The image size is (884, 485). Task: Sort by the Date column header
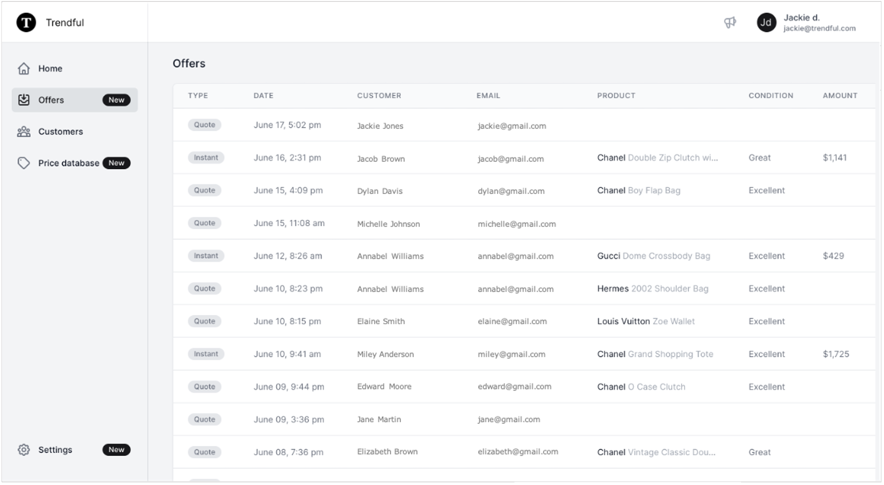263,95
